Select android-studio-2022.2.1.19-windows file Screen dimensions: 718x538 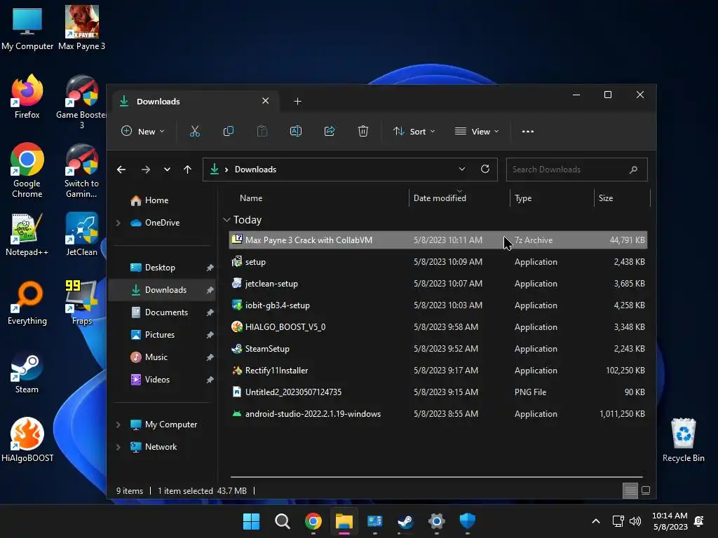[x=438, y=414]
